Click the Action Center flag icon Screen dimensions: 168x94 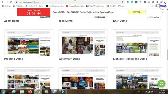(x=152, y=92)
